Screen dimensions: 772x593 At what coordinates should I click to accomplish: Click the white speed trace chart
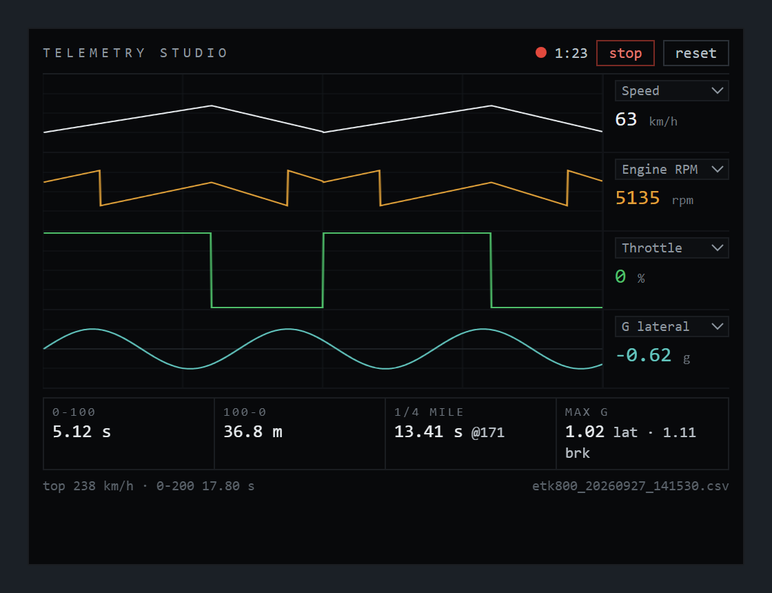323,113
